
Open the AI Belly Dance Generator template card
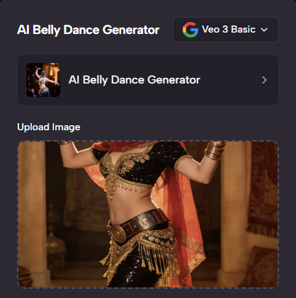click(x=148, y=80)
